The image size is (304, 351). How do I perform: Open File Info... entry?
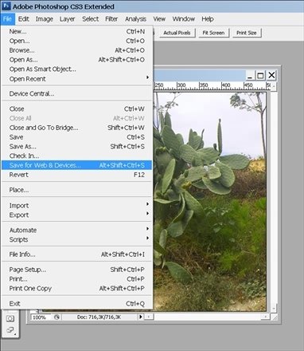[x=77, y=254]
